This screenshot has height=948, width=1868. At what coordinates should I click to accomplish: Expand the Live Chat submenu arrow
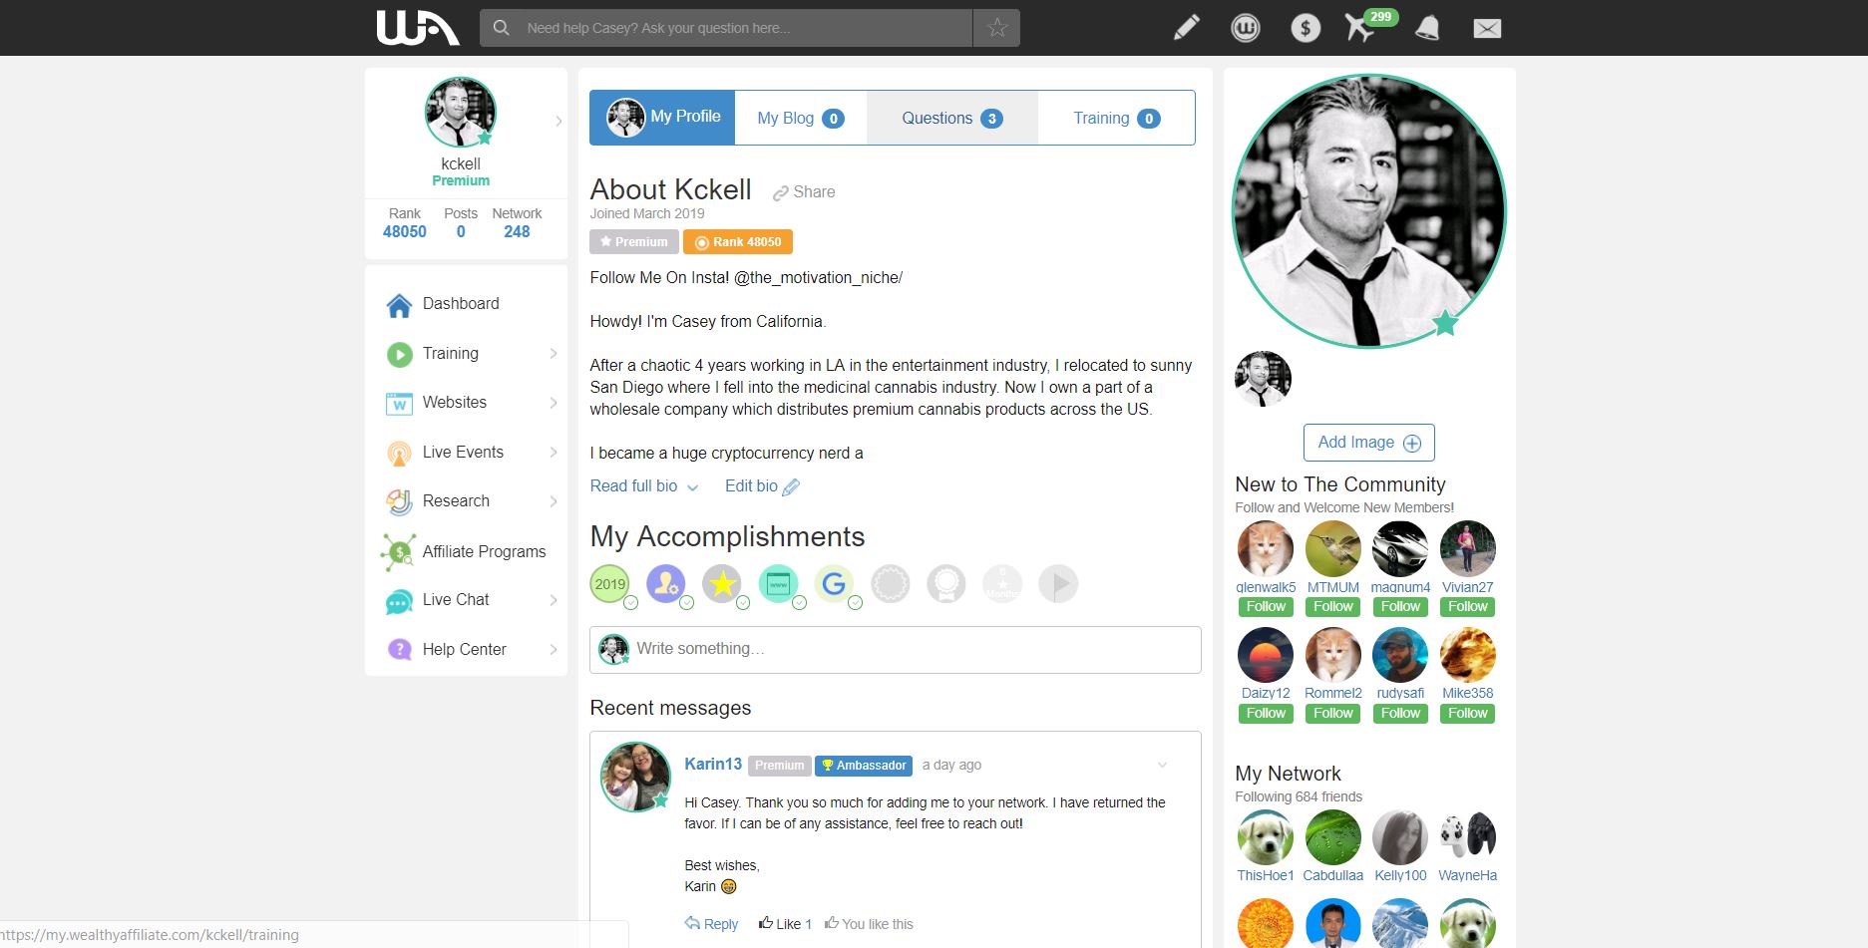554,600
